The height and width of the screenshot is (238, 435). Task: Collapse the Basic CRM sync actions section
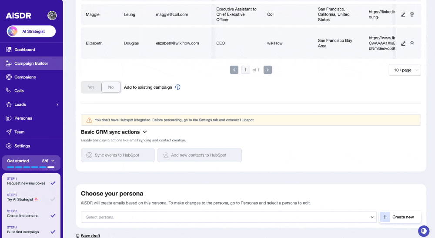pos(145,132)
